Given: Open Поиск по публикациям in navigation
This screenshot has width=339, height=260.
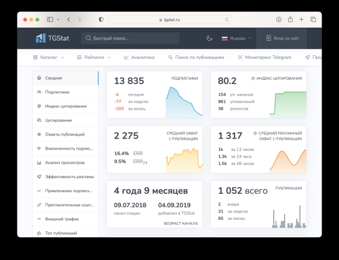Looking at the screenshot, I should (195, 57).
